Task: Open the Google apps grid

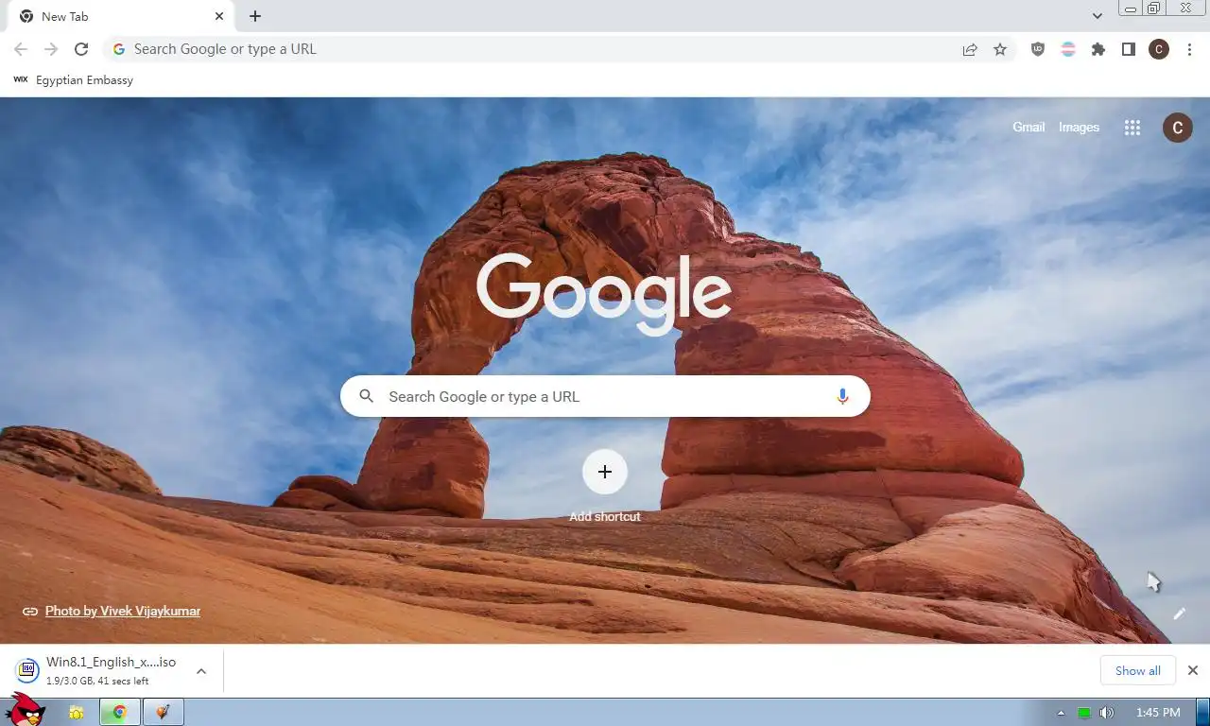Action: click(x=1132, y=128)
